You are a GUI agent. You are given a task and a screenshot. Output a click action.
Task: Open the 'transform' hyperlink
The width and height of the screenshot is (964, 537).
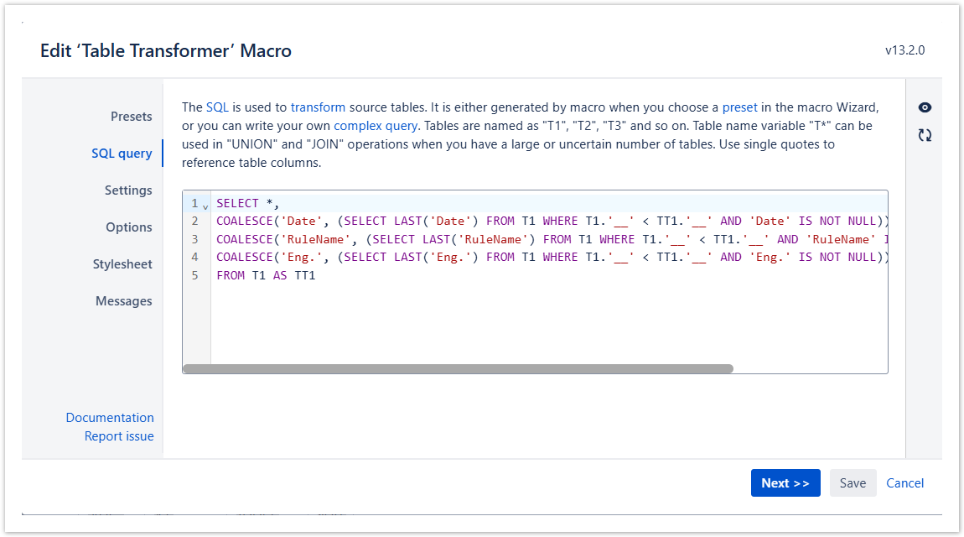coord(318,107)
